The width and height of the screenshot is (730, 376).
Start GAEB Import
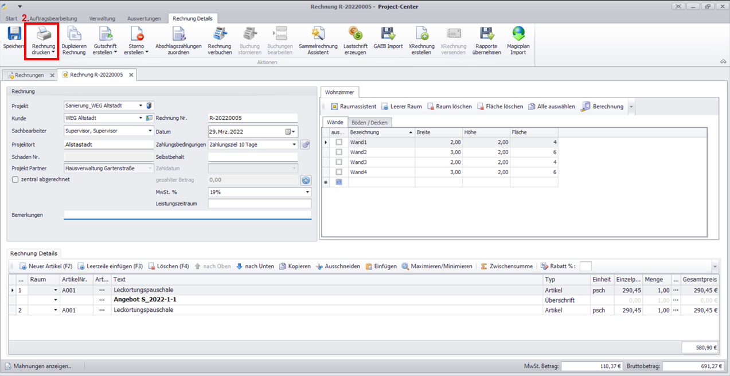(x=388, y=34)
